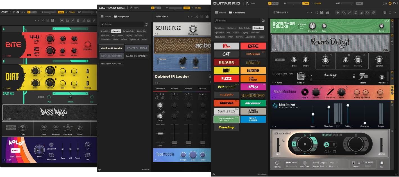The image size is (399, 177).
Task: Select Cabinets category, middle window
Action: (116, 31)
